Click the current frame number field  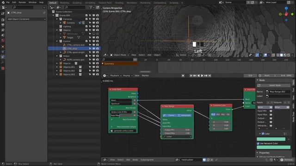click(x=250, y=76)
